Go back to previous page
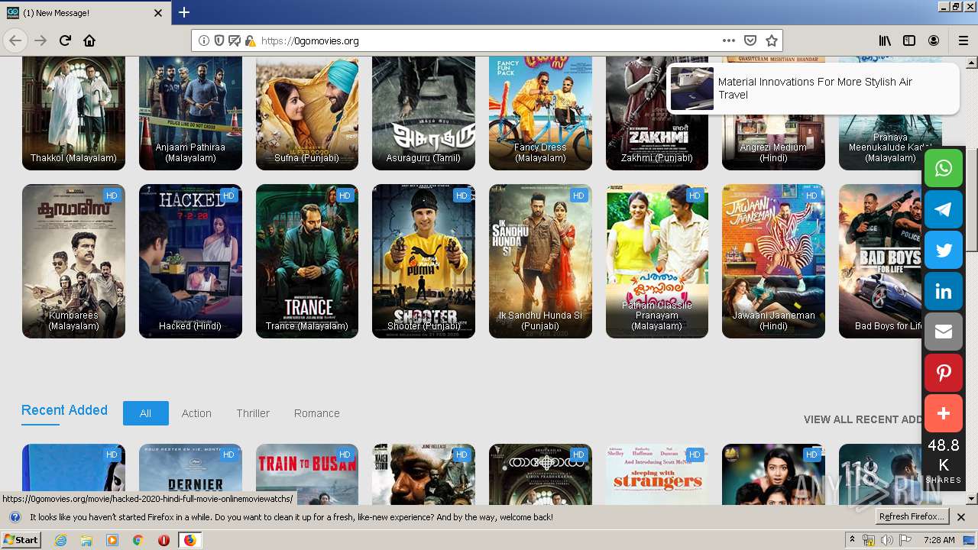The image size is (978, 550). 15,40
